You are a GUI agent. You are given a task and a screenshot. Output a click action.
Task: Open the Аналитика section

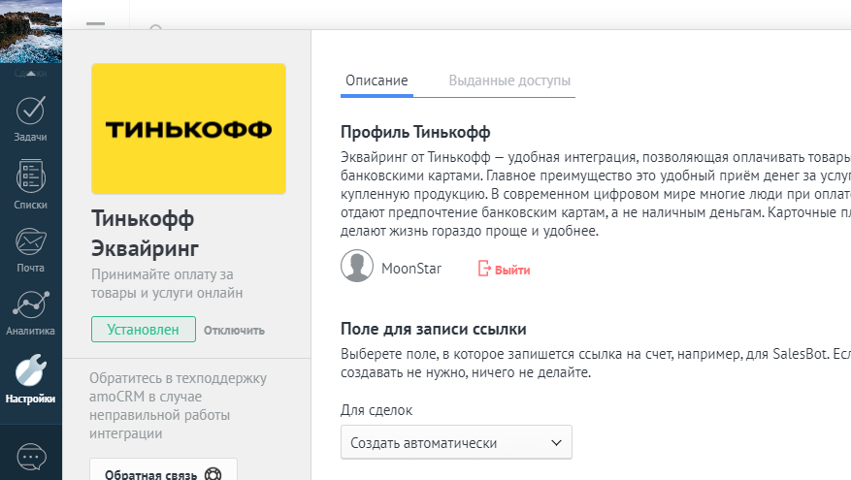pyautogui.click(x=30, y=313)
